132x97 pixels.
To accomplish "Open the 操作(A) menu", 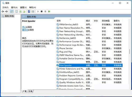I will pyautogui.click(x=14, y=7).
